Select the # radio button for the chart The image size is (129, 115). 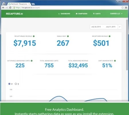[x=9, y=84]
